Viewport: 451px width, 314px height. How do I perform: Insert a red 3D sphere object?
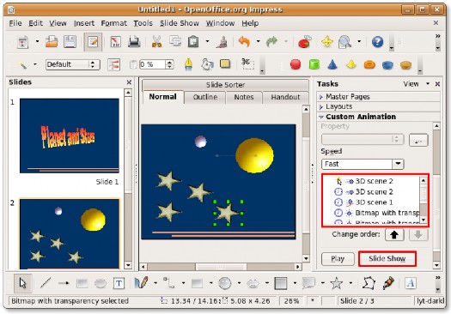pyautogui.click(x=296, y=64)
